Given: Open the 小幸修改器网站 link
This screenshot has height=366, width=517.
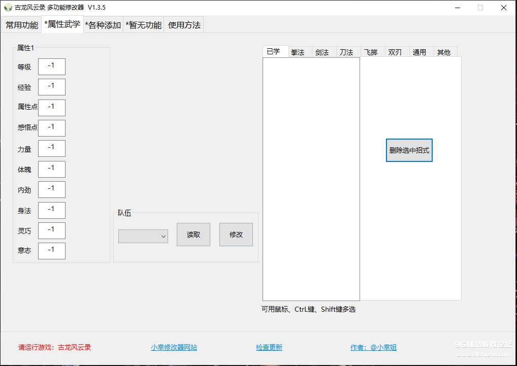Looking at the screenshot, I should 174,348.
